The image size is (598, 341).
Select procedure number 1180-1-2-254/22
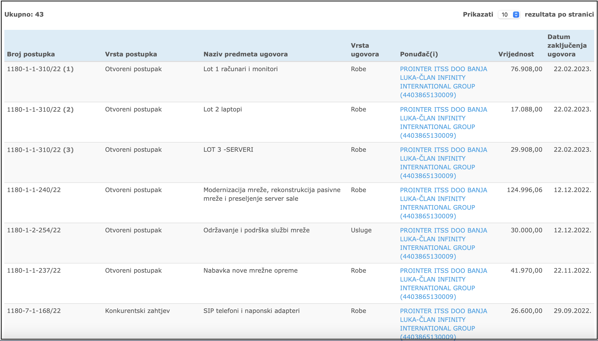tap(34, 230)
